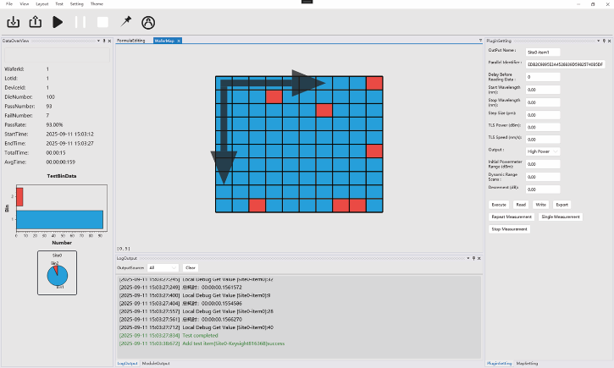Viewport: 614px width, 368px height.
Task: Close the WaferMap tab with its X
Action: [x=179, y=41]
